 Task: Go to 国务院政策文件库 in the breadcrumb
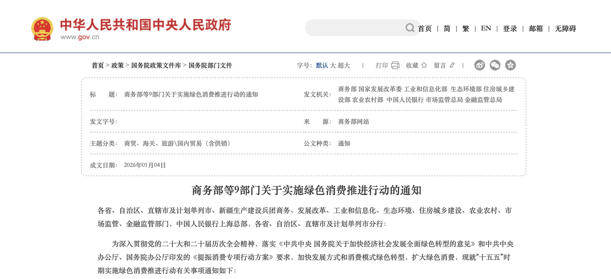(156, 65)
